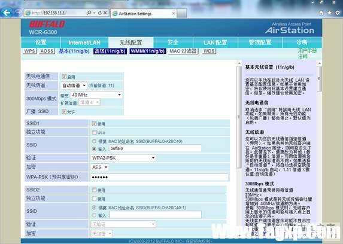The height and width of the screenshot is (244, 343).
Task: Click the 192.168.11.1 address field
Action: pyautogui.click(x=54, y=13)
